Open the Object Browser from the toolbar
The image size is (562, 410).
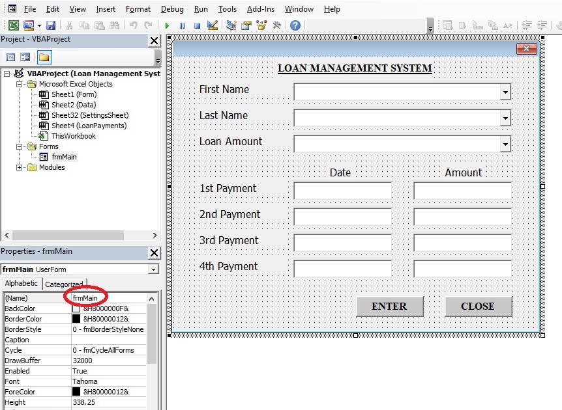[x=261, y=25]
